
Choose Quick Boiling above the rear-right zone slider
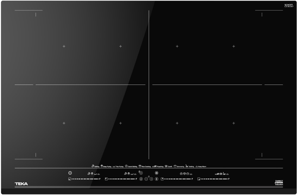[181, 173]
